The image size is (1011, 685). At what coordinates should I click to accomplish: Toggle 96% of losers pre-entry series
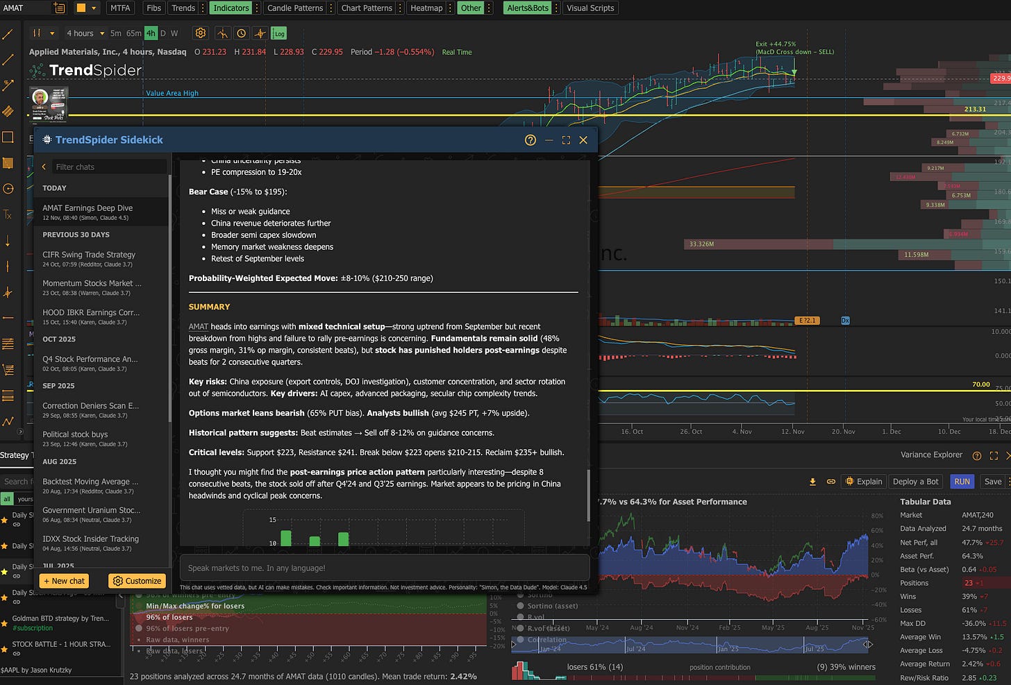pos(139,629)
